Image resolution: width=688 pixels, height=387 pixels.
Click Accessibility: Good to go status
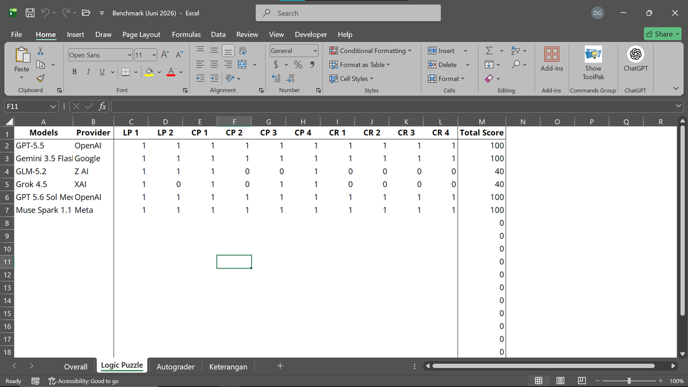(84, 381)
